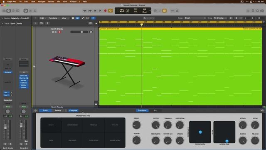The image size is (266, 150).
Task: Toggle the Automation button in tracks menu bar
Action: (x=83, y=18)
